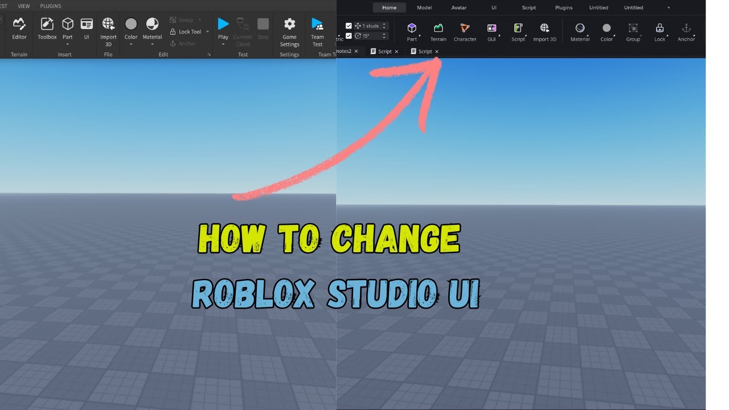Switch to the notes2 document tab

pos(343,51)
